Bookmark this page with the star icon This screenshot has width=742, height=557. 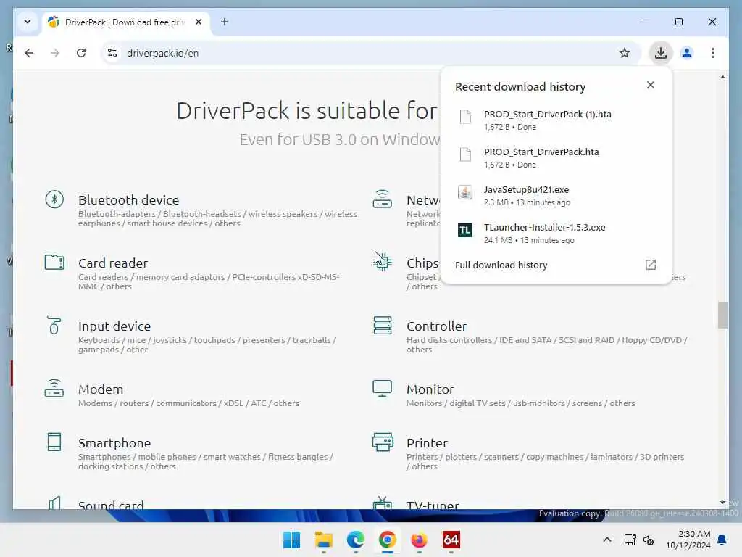pos(624,53)
